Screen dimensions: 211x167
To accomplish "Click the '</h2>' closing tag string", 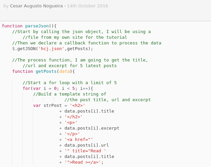I will [73, 117].
